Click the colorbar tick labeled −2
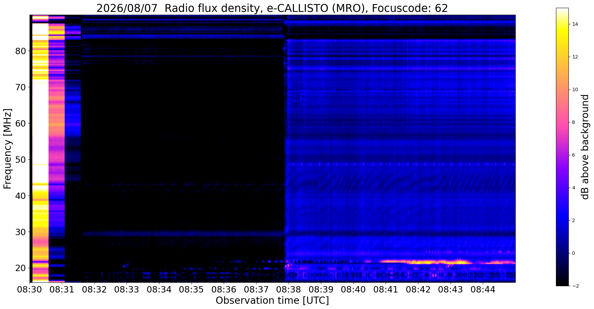This screenshot has width=594, height=309. (x=574, y=286)
